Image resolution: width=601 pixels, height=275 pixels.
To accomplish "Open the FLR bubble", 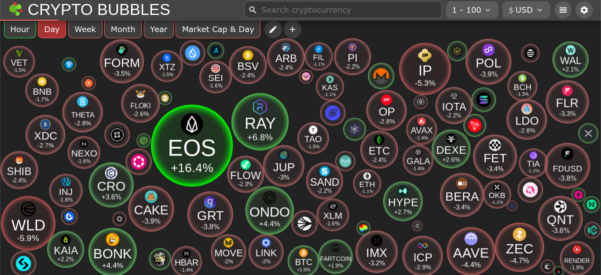I will pos(567,102).
